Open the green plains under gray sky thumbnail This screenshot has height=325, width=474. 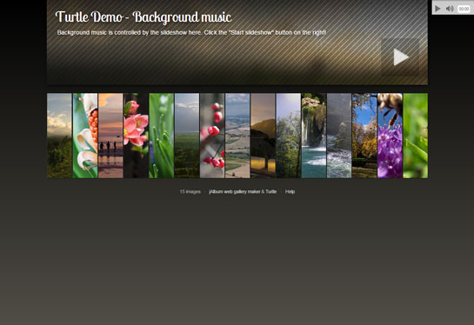coord(187,136)
